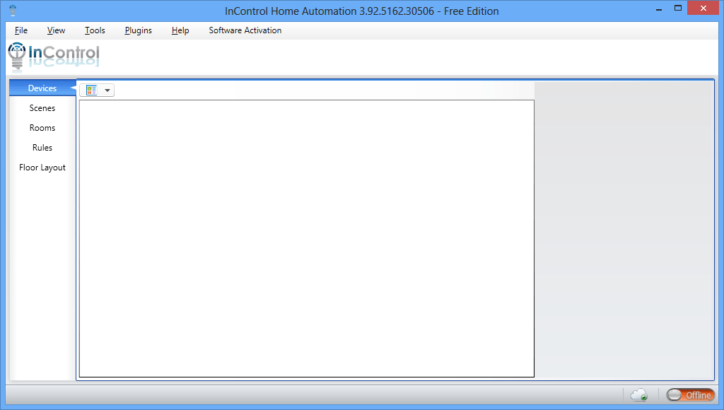Open the Floor Layout section
The height and width of the screenshot is (410, 724).
42,168
